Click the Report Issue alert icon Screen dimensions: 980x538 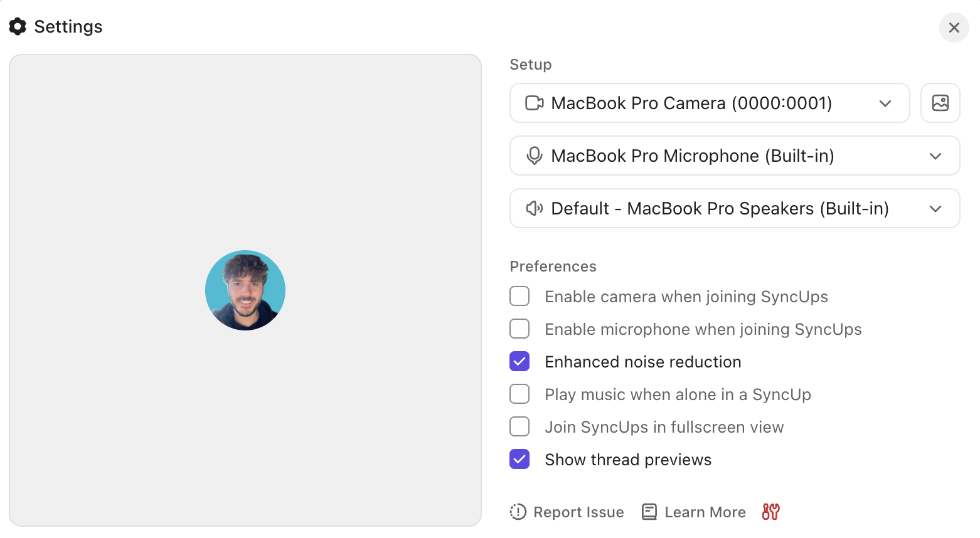[x=517, y=512]
